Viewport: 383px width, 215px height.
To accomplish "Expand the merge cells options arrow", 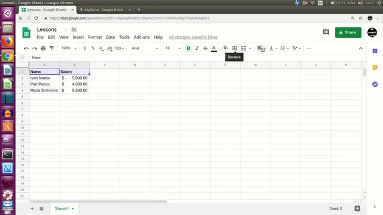I will point(250,48).
